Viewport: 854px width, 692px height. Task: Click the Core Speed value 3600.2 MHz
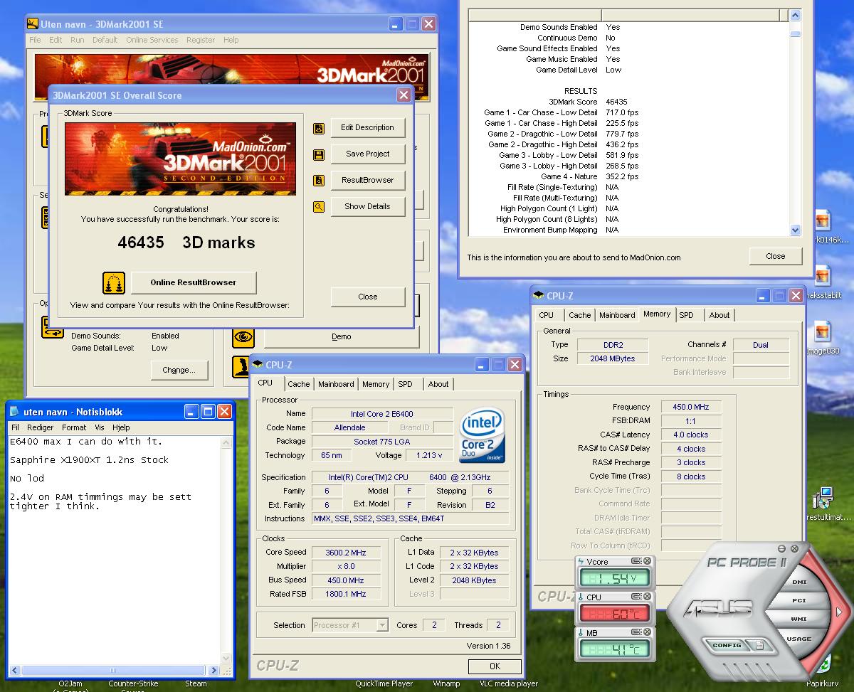pyautogui.click(x=346, y=553)
